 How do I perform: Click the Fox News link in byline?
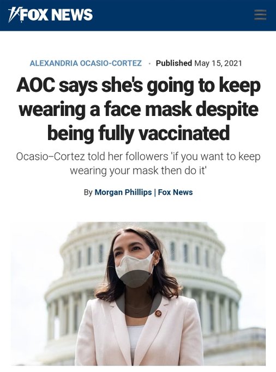175,192
